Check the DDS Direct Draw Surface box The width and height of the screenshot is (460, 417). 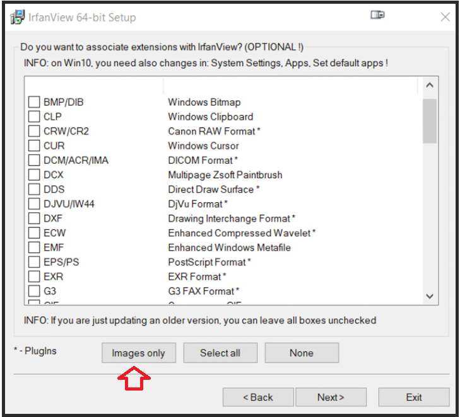point(34,189)
